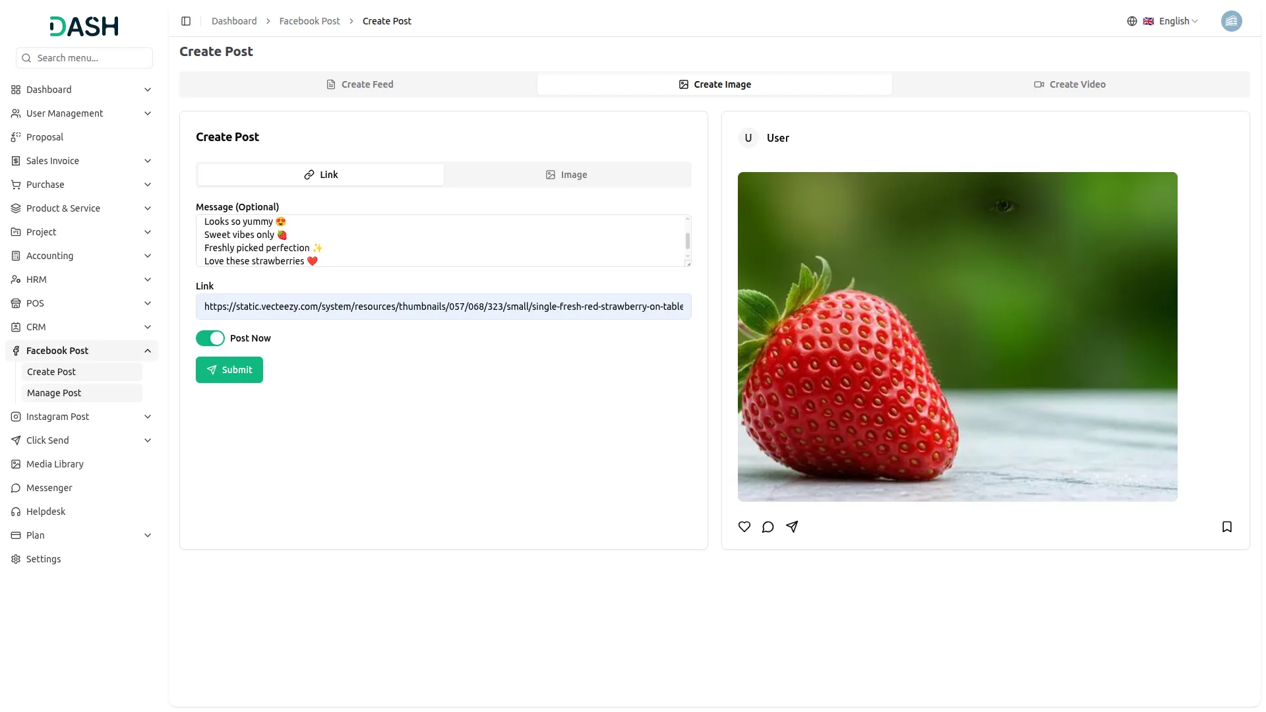This screenshot has height=712, width=1266.
Task: Select the Image sub-tab
Action: coord(566,175)
